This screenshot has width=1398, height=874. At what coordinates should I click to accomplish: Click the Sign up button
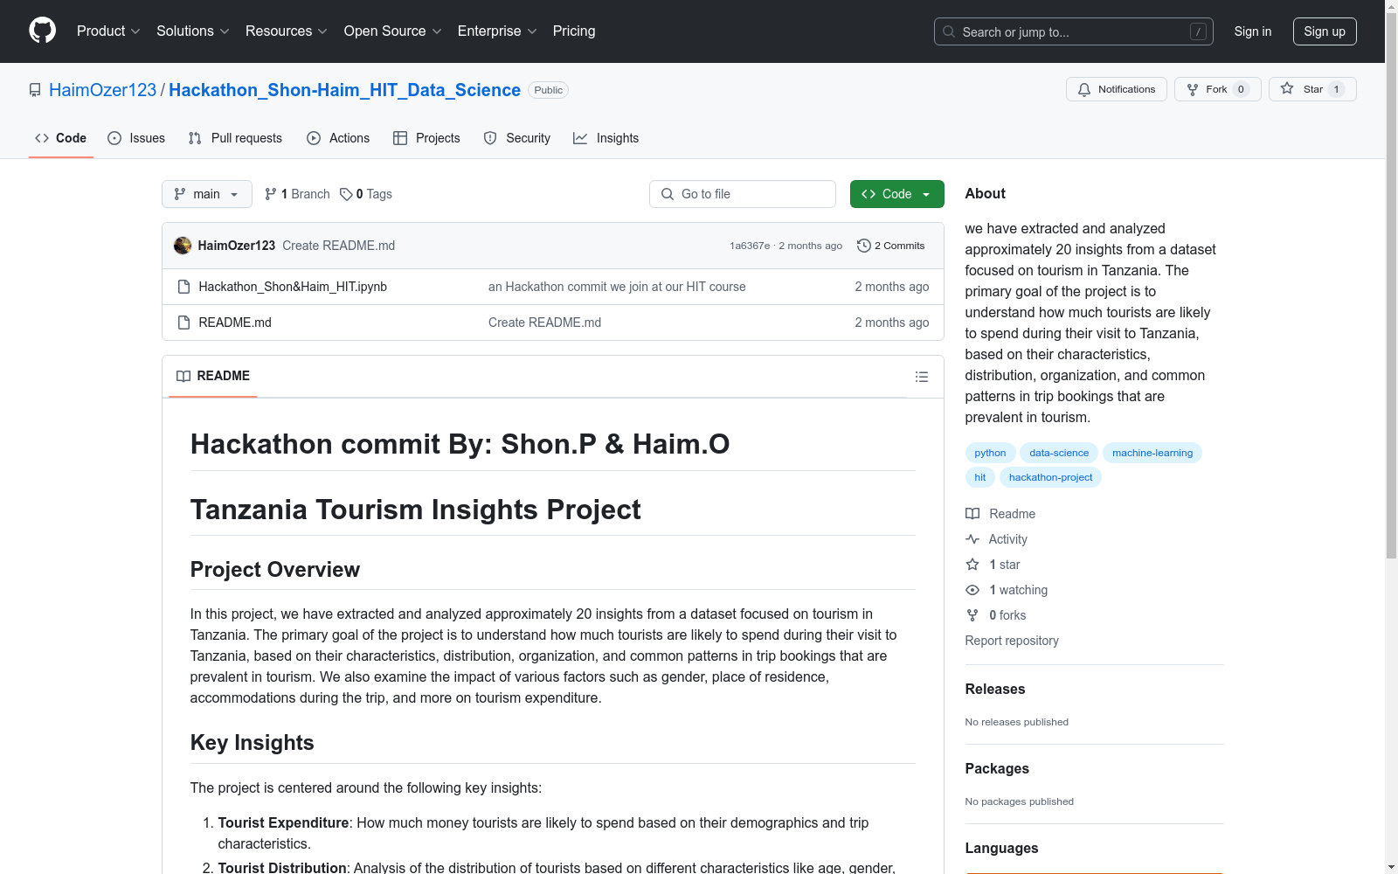[1325, 31]
